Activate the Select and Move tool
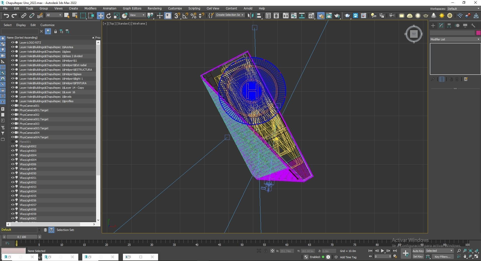This screenshot has width=481, height=261. (x=100, y=16)
